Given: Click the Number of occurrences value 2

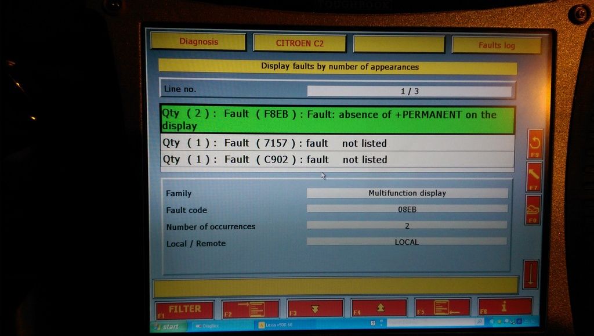Looking at the screenshot, I should (x=407, y=225).
